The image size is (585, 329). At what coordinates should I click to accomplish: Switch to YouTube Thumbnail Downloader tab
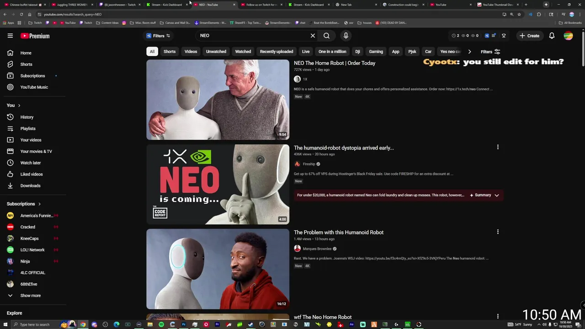(x=497, y=5)
